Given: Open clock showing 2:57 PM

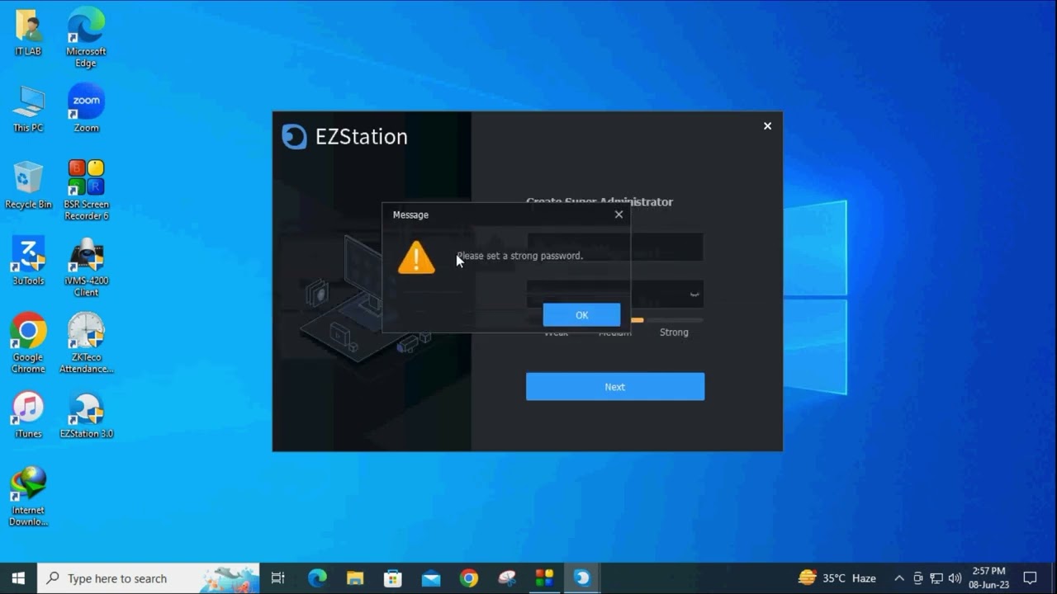Looking at the screenshot, I should 989,577.
